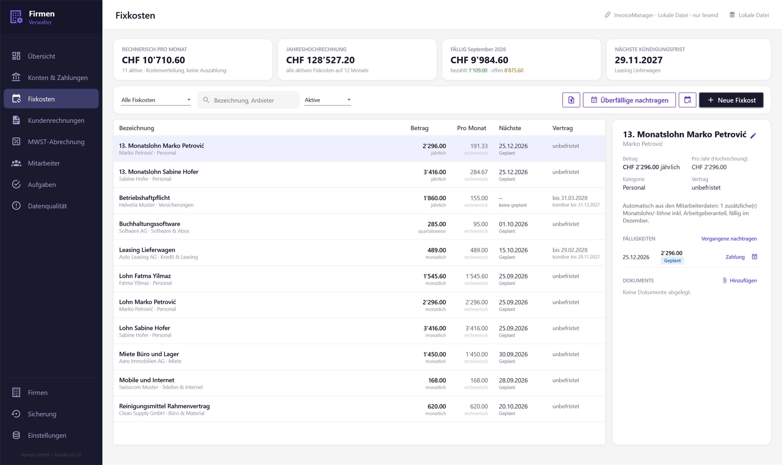782x465 pixels.
Task: Click the link icon next to InvoiceManager
Action: (607, 15)
